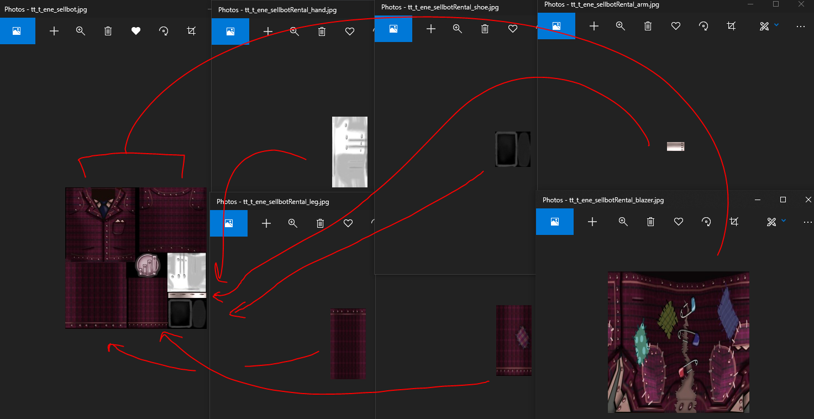Delete sellbotRental_arm.jpg with the trash icon
814x419 pixels.
click(648, 26)
